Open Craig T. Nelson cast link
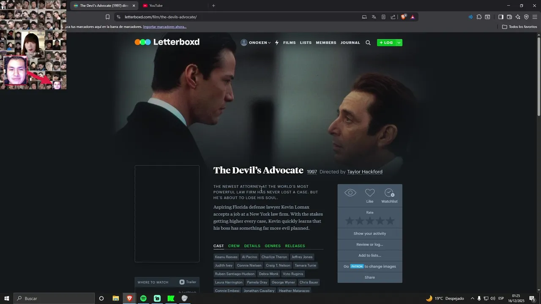The image size is (541, 304). coord(278,265)
